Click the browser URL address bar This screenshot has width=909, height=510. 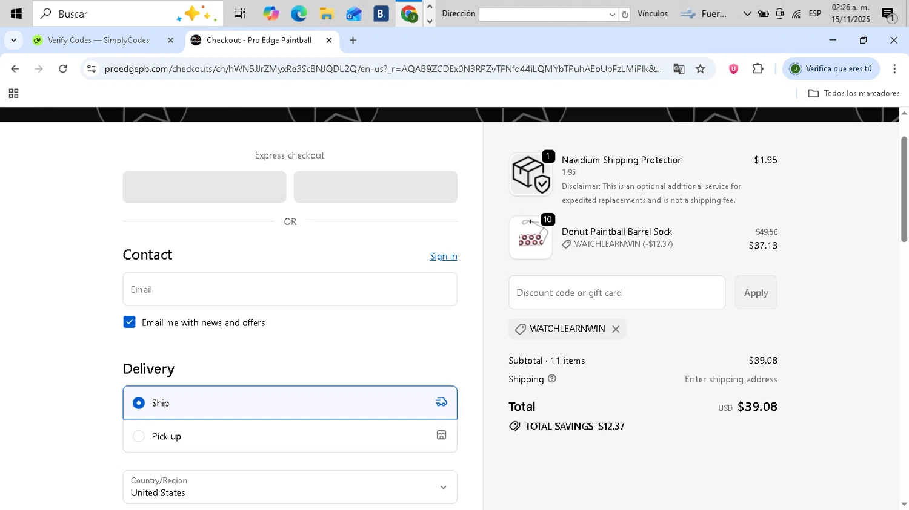[x=383, y=69]
